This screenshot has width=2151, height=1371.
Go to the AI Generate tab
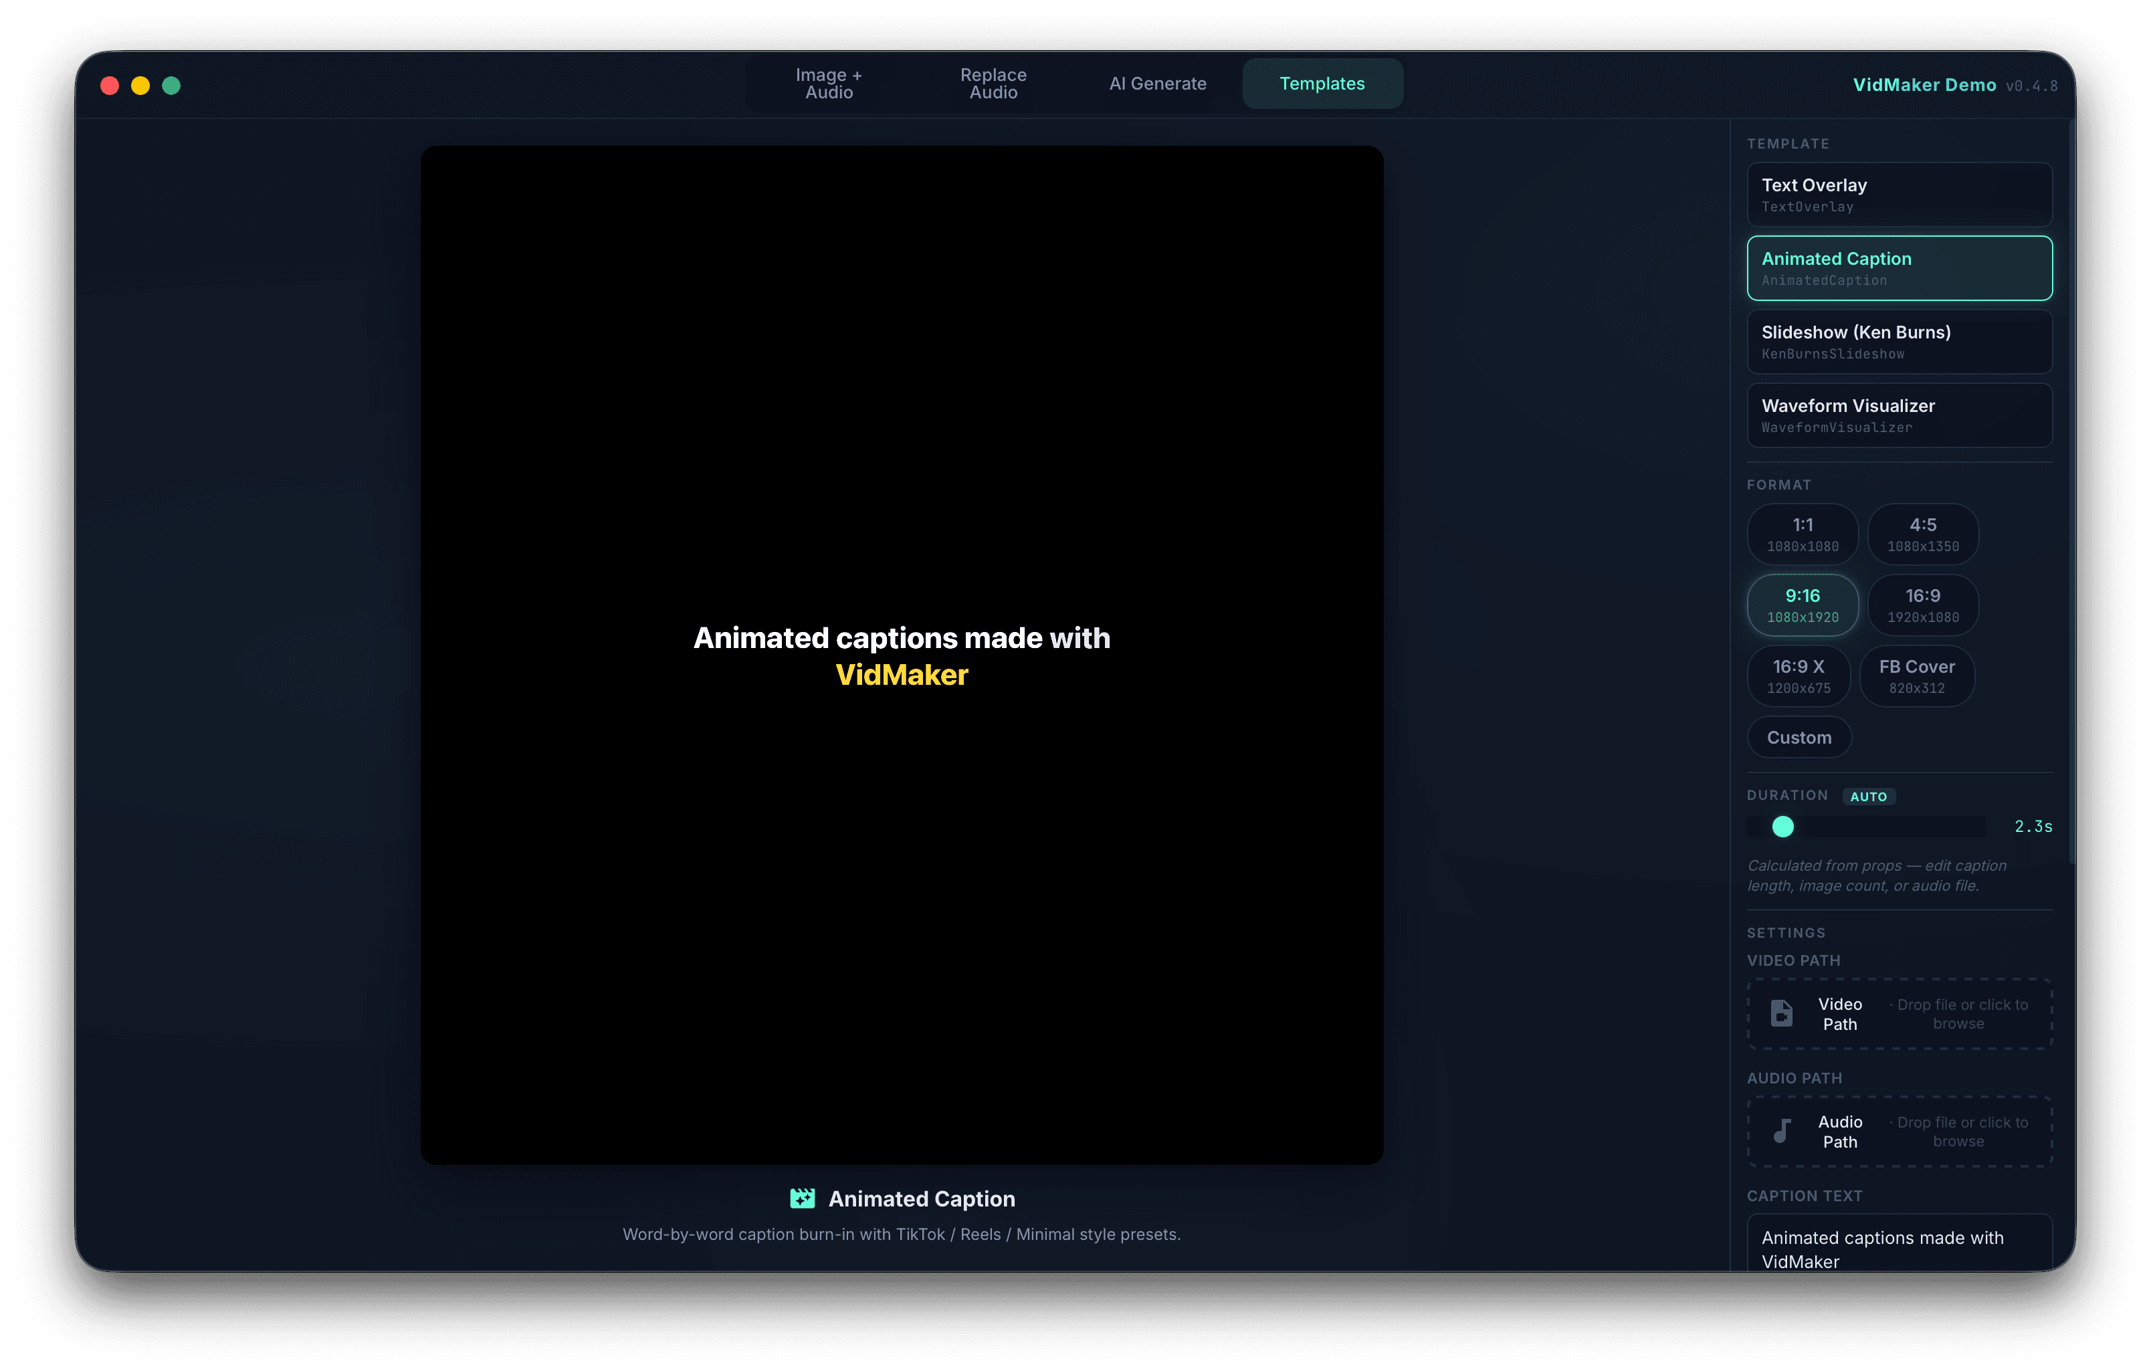[x=1157, y=84]
